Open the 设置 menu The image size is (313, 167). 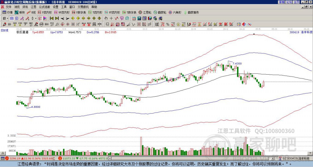coord(56,7)
